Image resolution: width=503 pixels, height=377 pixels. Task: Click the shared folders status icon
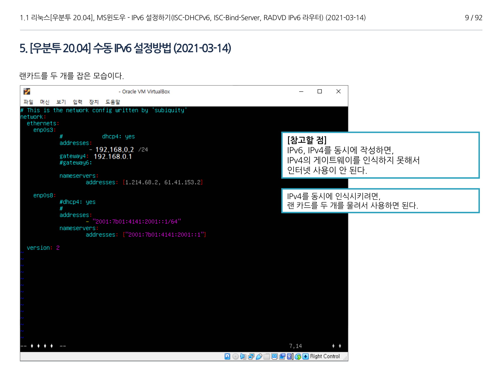coord(266,356)
